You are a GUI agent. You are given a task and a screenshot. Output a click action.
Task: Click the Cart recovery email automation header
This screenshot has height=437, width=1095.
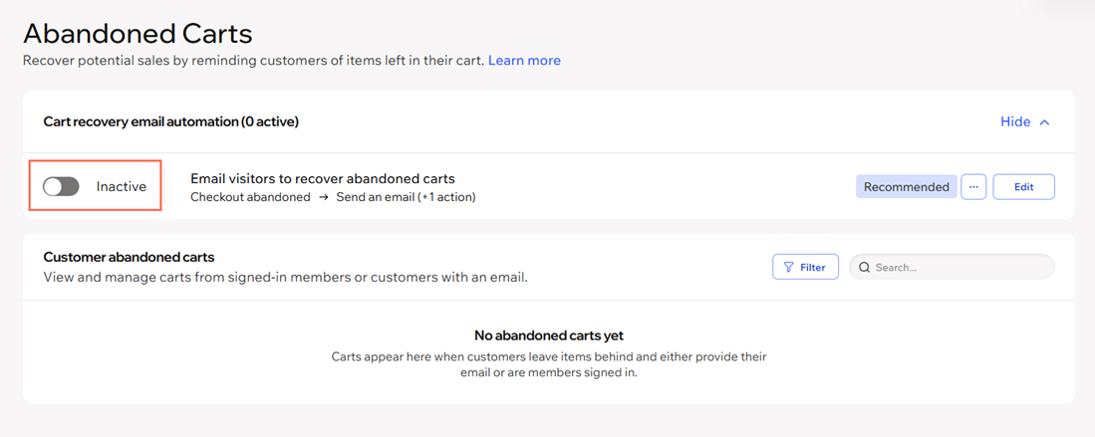click(x=171, y=121)
